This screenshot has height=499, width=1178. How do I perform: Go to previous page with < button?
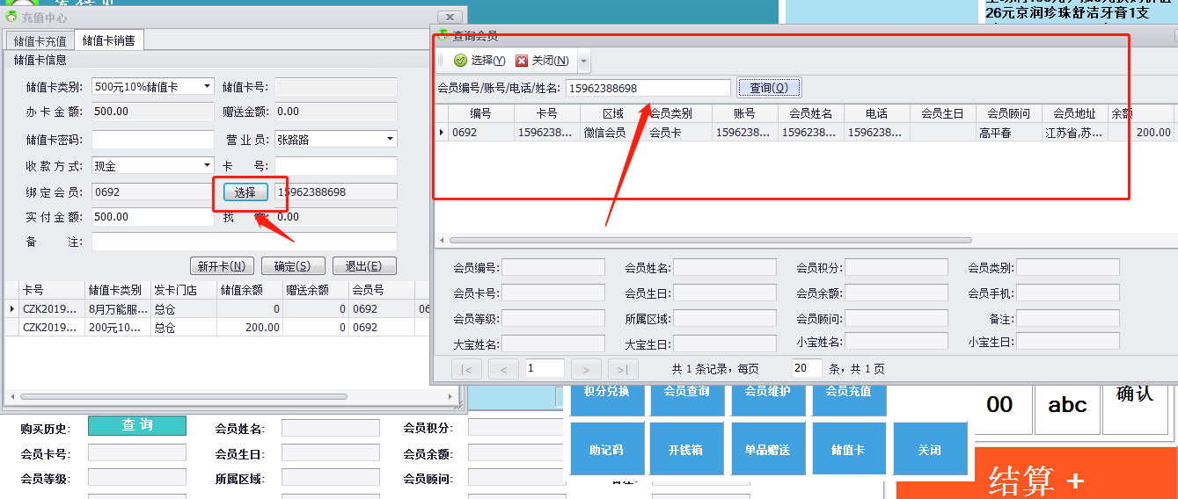coord(503,369)
